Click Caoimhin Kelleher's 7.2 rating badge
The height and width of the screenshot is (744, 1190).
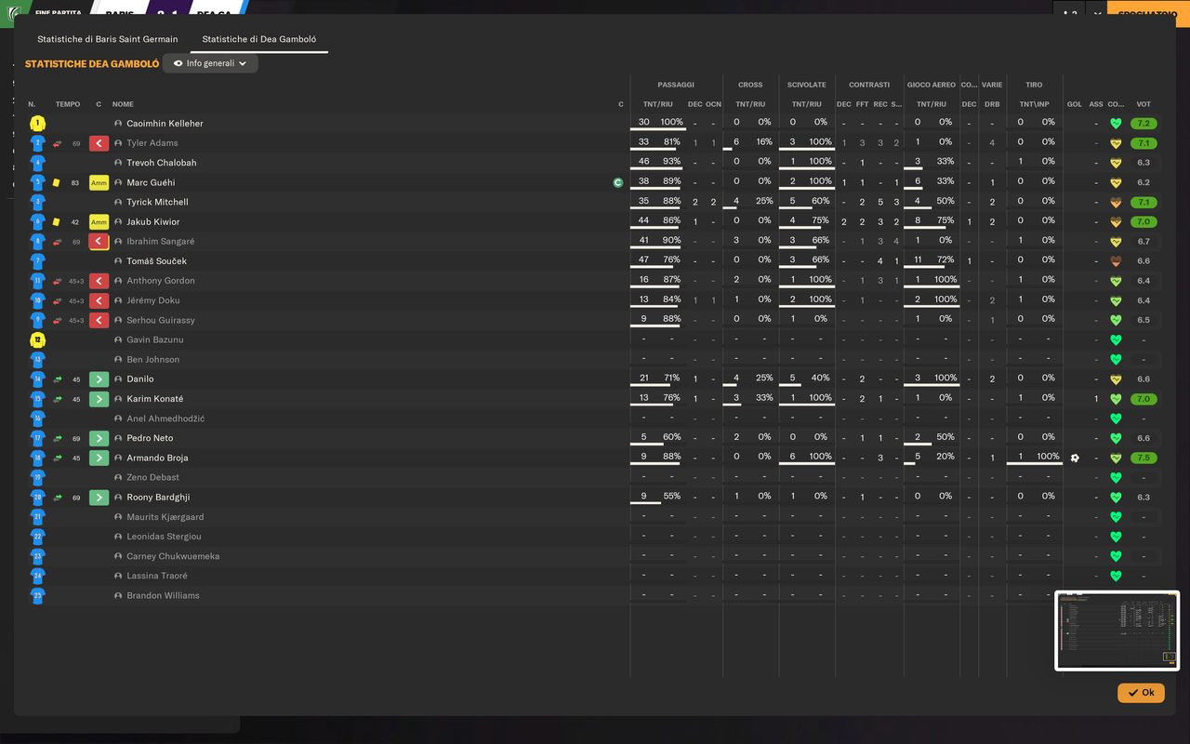click(x=1144, y=124)
